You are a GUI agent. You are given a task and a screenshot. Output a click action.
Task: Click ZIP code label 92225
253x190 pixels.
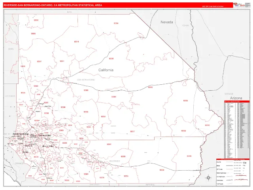(x=189, y=156)
